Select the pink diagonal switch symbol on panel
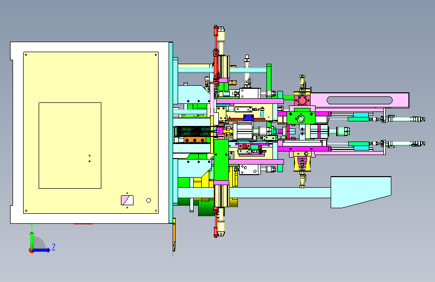 point(127,200)
